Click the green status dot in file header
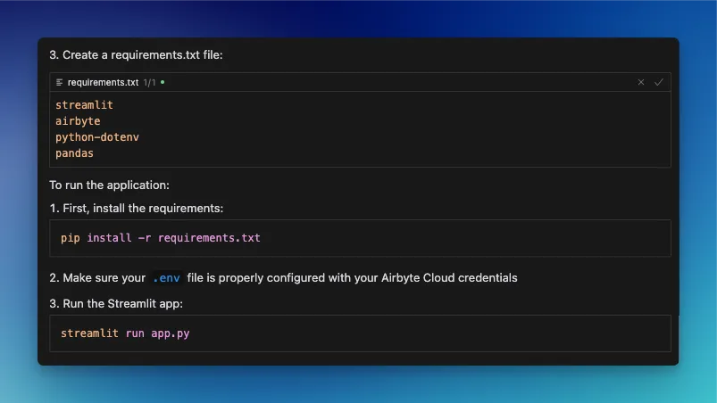This screenshot has height=403, width=717. [x=163, y=82]
